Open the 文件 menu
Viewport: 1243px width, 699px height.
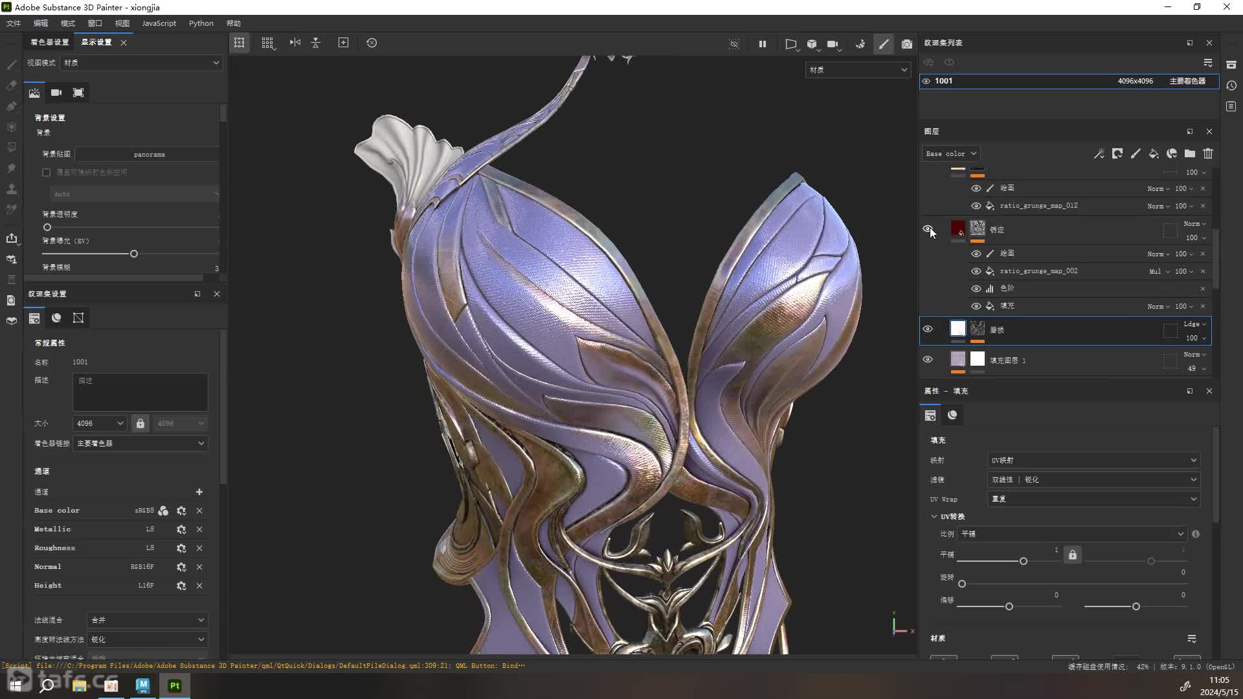tap(14, 23)
